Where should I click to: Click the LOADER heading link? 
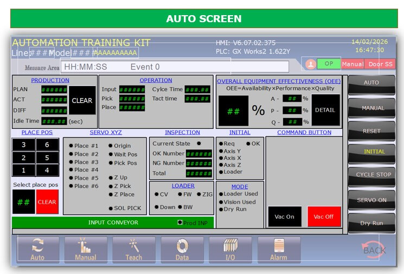coord(183,186)
